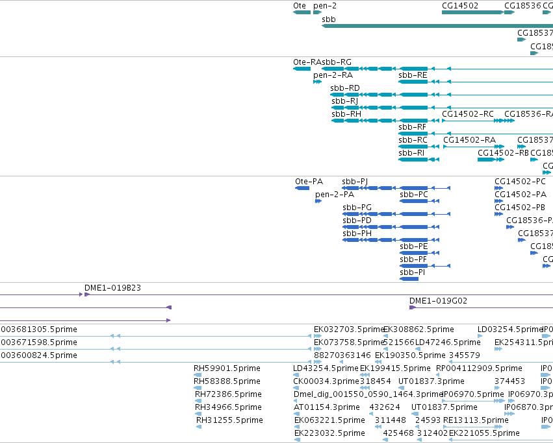Select the pen-2-PA protein label

click(x=335, y=195)
